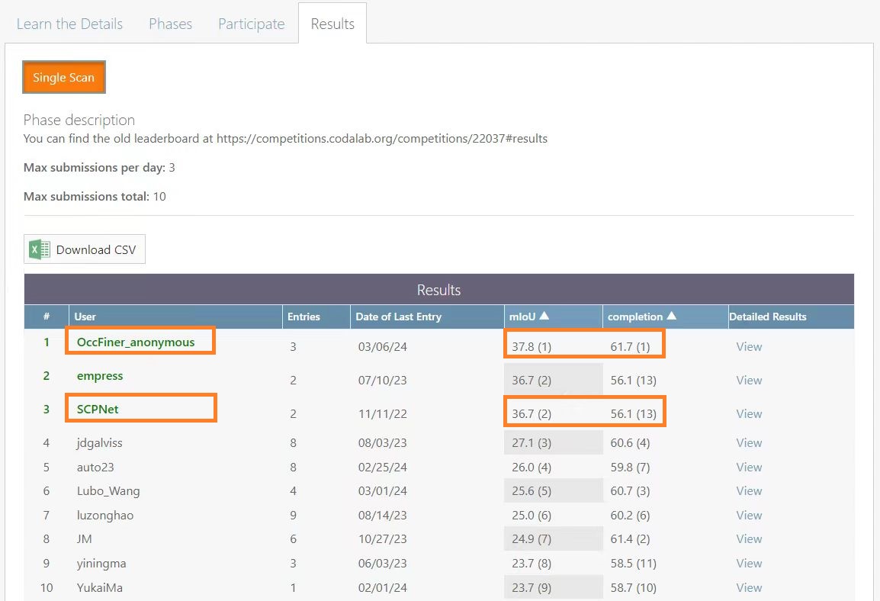Click the Entries column header
The image size is (880, 601).
coord(304,317)
